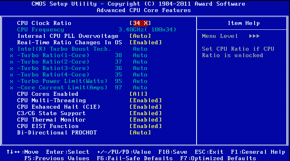Toggle CPU EIST Function Enabled value
Image resolution: width=290 pixels, height=161 pixels.
[x=145, y=126]
